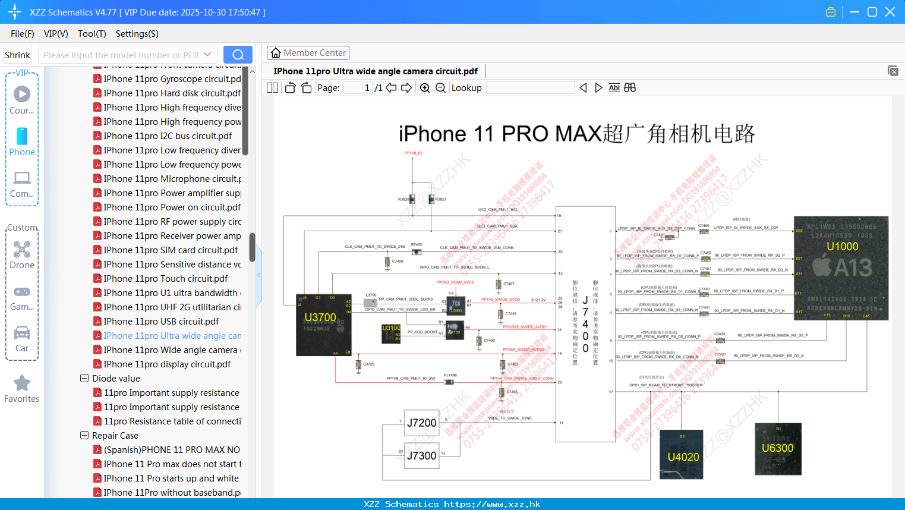The height and width of the screenshot is (510, 905).
Task: Click the panel splitter collapse arrow
Action: [x=258, y=275]
